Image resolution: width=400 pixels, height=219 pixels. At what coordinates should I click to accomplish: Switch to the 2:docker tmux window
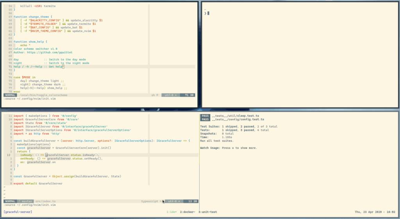click(x=187, y=212)
